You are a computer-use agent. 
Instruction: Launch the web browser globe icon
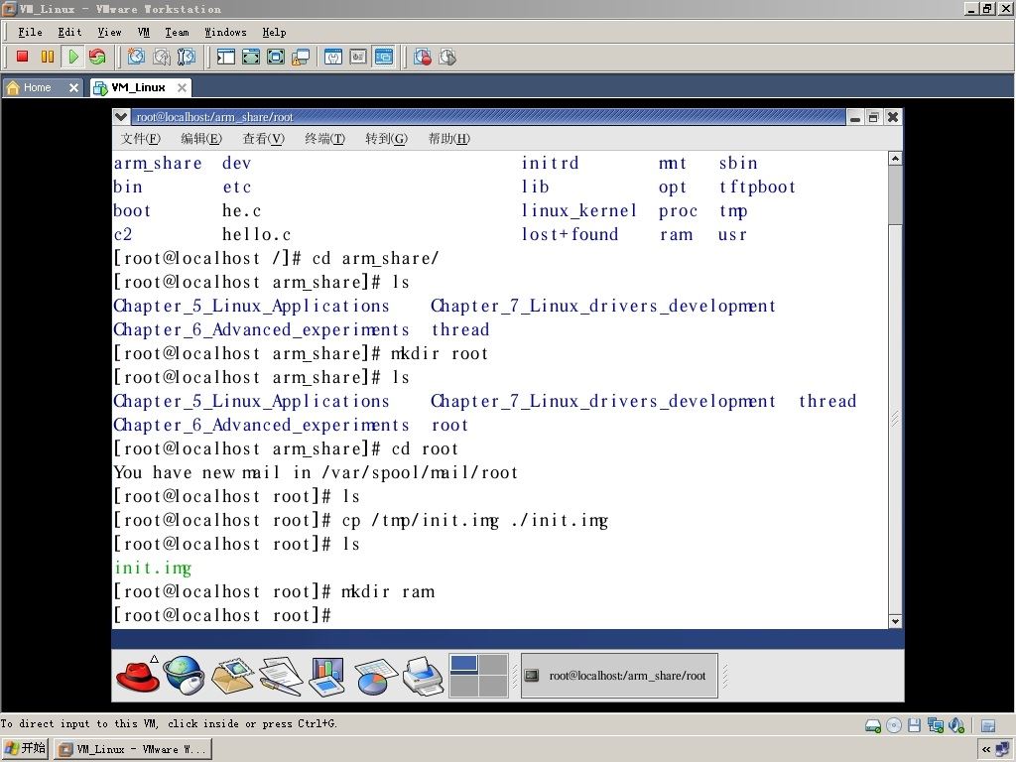184,675
